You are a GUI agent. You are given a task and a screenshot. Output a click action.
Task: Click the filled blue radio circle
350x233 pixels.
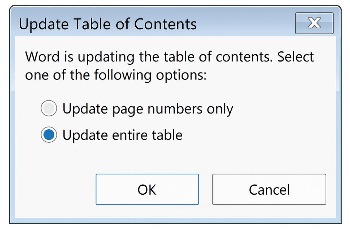(x=49, y=135)
